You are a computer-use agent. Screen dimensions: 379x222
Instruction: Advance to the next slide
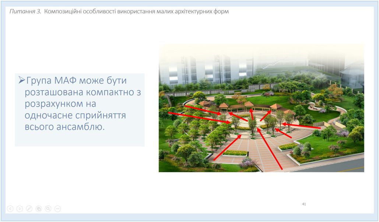(20, 209)
